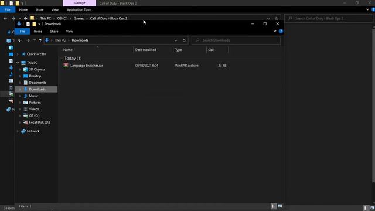Click the Search Downloads field

pyautogui.click(x=236, y=40)
